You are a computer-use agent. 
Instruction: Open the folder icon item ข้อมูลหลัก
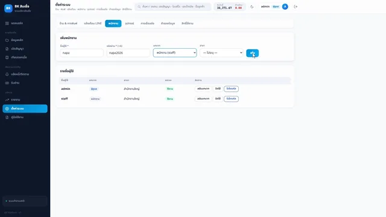pos(7,40)
